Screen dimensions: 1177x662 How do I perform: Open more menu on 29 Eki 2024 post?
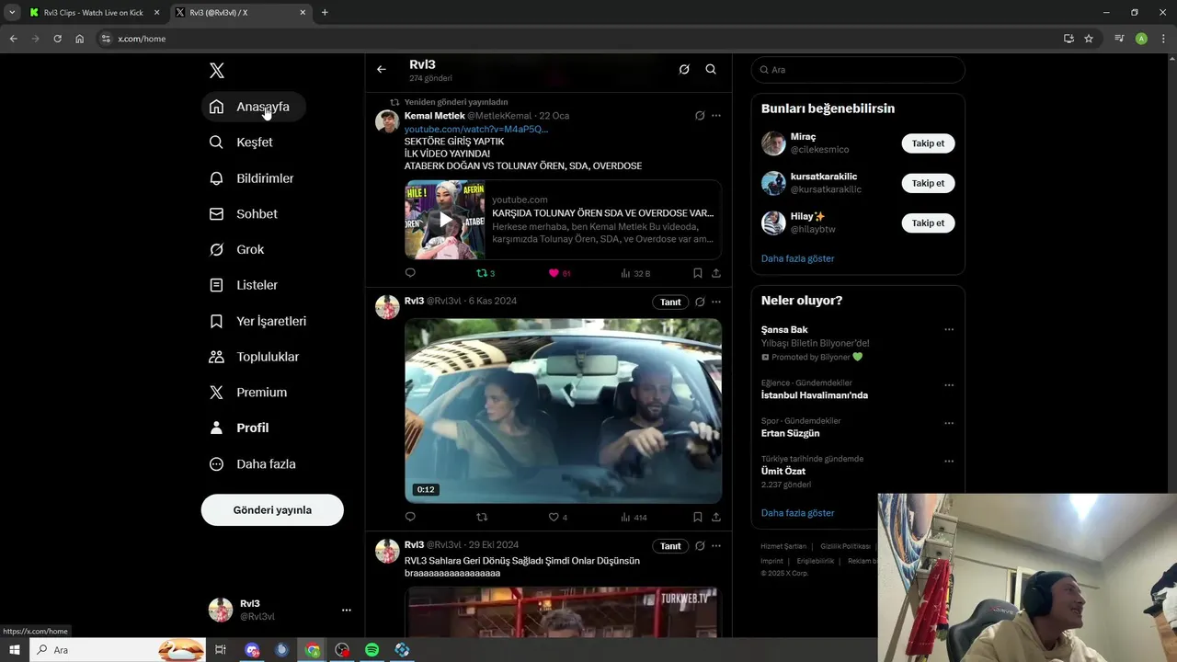coord(716,546)
